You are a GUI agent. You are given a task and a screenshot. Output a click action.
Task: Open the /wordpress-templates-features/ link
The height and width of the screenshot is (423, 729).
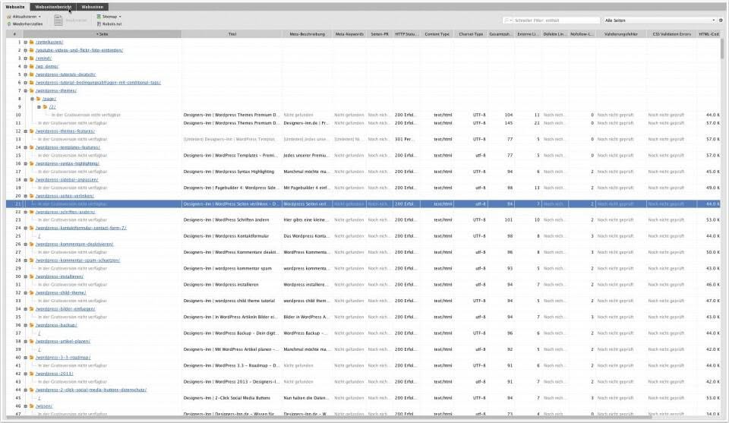tap(68, 147)
